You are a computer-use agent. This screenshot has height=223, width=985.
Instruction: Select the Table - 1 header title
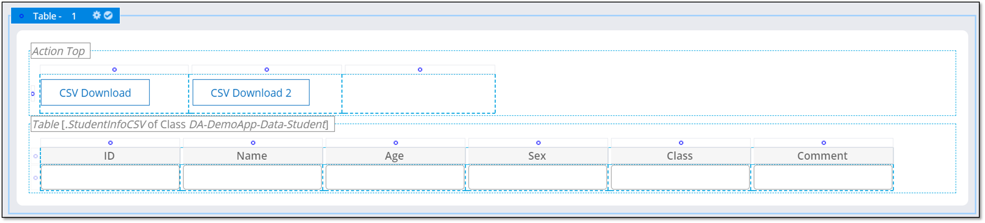pos(54,16)
